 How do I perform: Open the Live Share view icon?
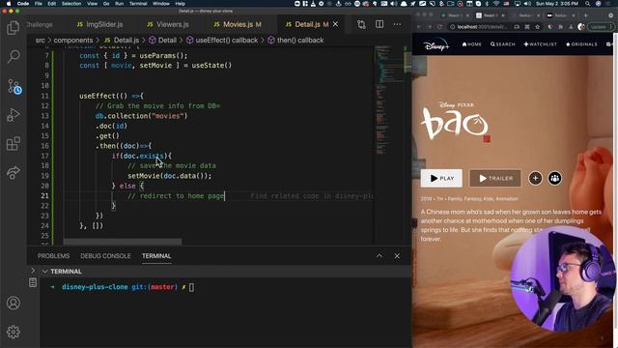point(13,172)
